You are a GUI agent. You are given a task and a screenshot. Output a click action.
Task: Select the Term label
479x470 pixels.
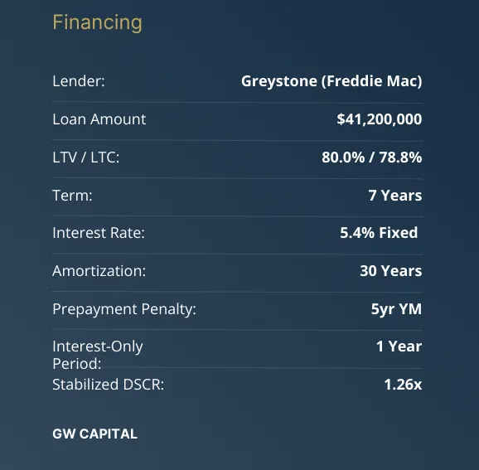[x=72, y=196]
